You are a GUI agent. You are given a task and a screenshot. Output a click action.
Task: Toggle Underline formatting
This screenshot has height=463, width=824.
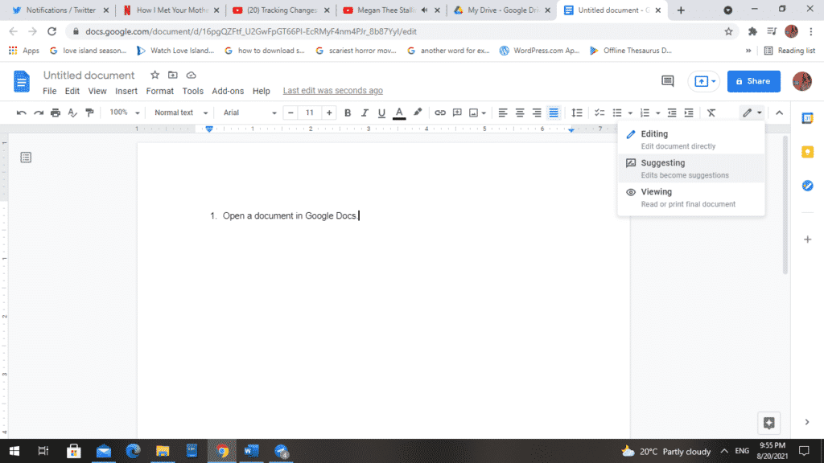click(x=381, y=113)
